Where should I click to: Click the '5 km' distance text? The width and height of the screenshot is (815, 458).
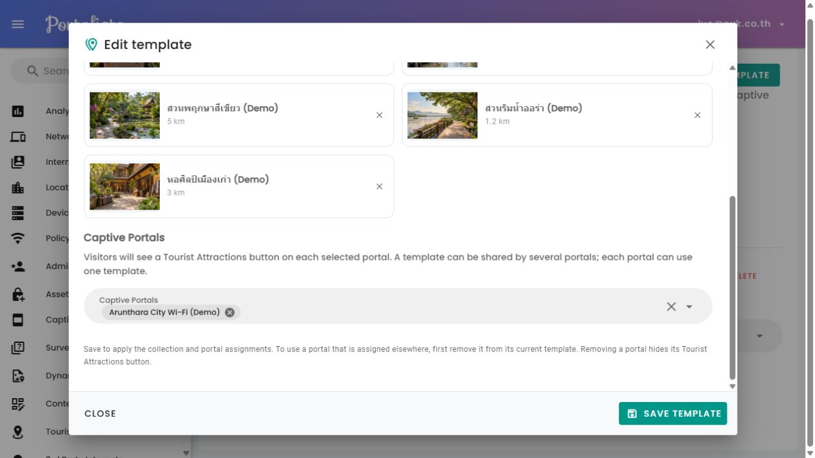click(x=176, y=122)
